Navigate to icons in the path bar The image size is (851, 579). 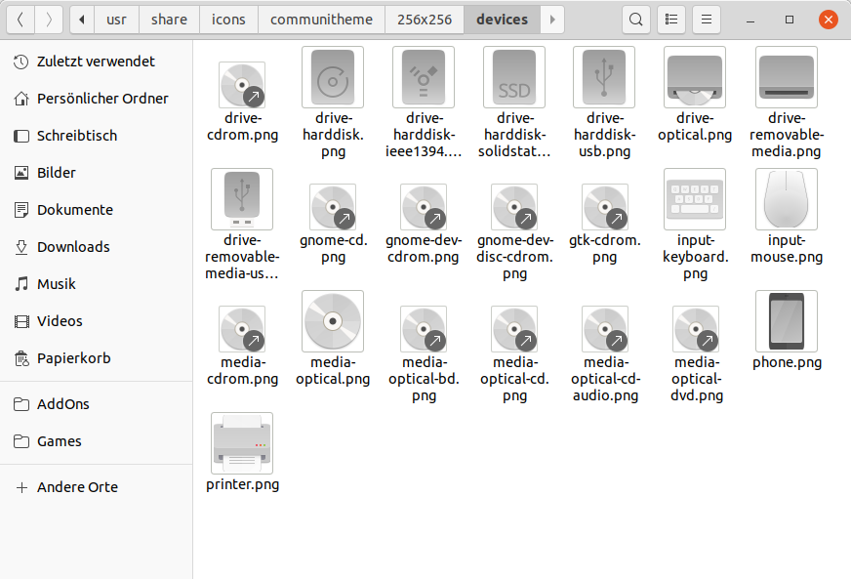point(228,20)
